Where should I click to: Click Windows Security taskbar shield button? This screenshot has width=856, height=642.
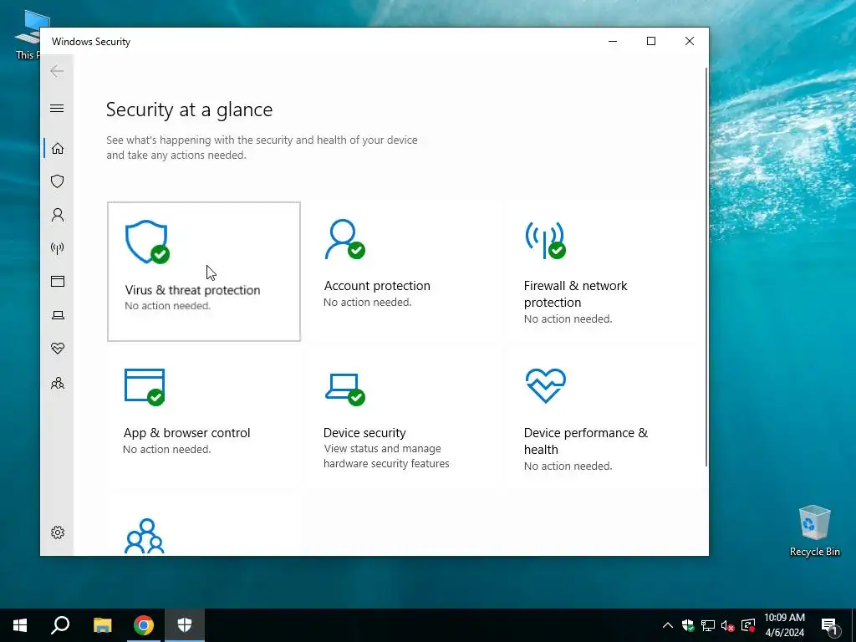[x=185, y=625]
